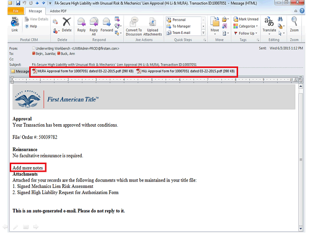
Task: Click the Save icon in Quick Access Toolbar
Action: tap(18, 3)
